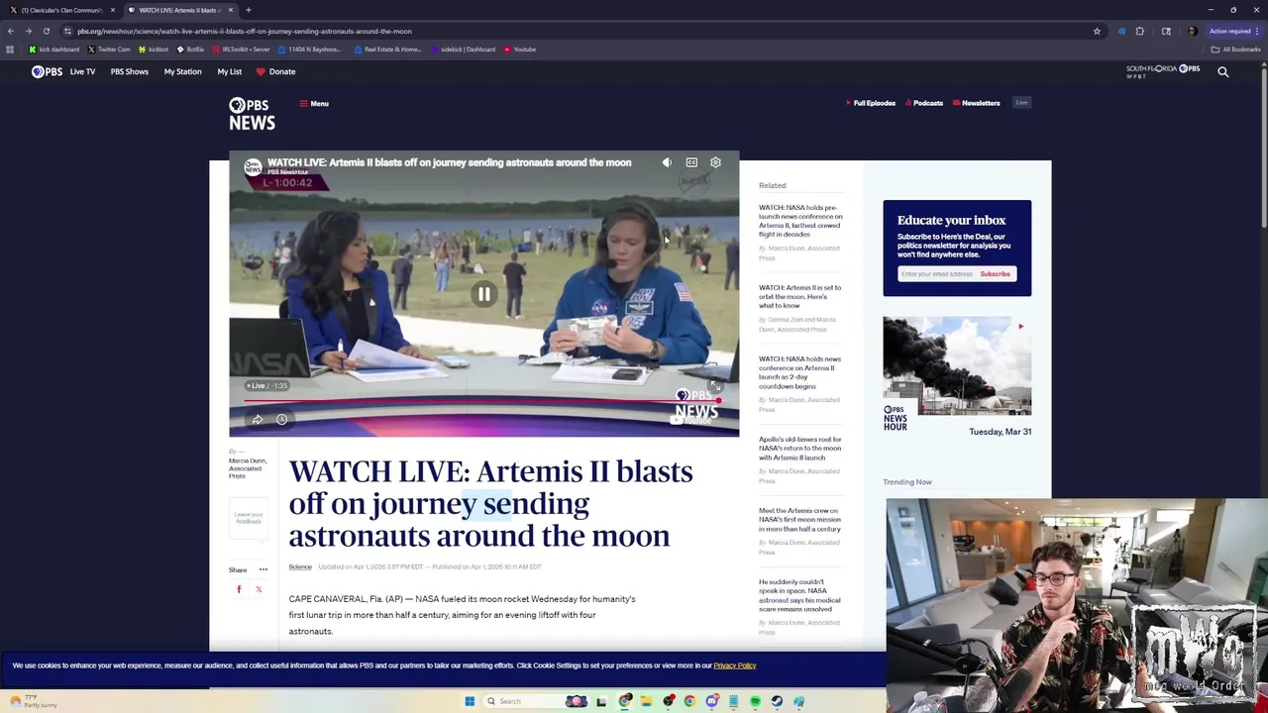Viewport: 1268px width, 713px height.
Task: Open the South Florida PBS WPBT station logo
Action: [x=1163, y=71]
